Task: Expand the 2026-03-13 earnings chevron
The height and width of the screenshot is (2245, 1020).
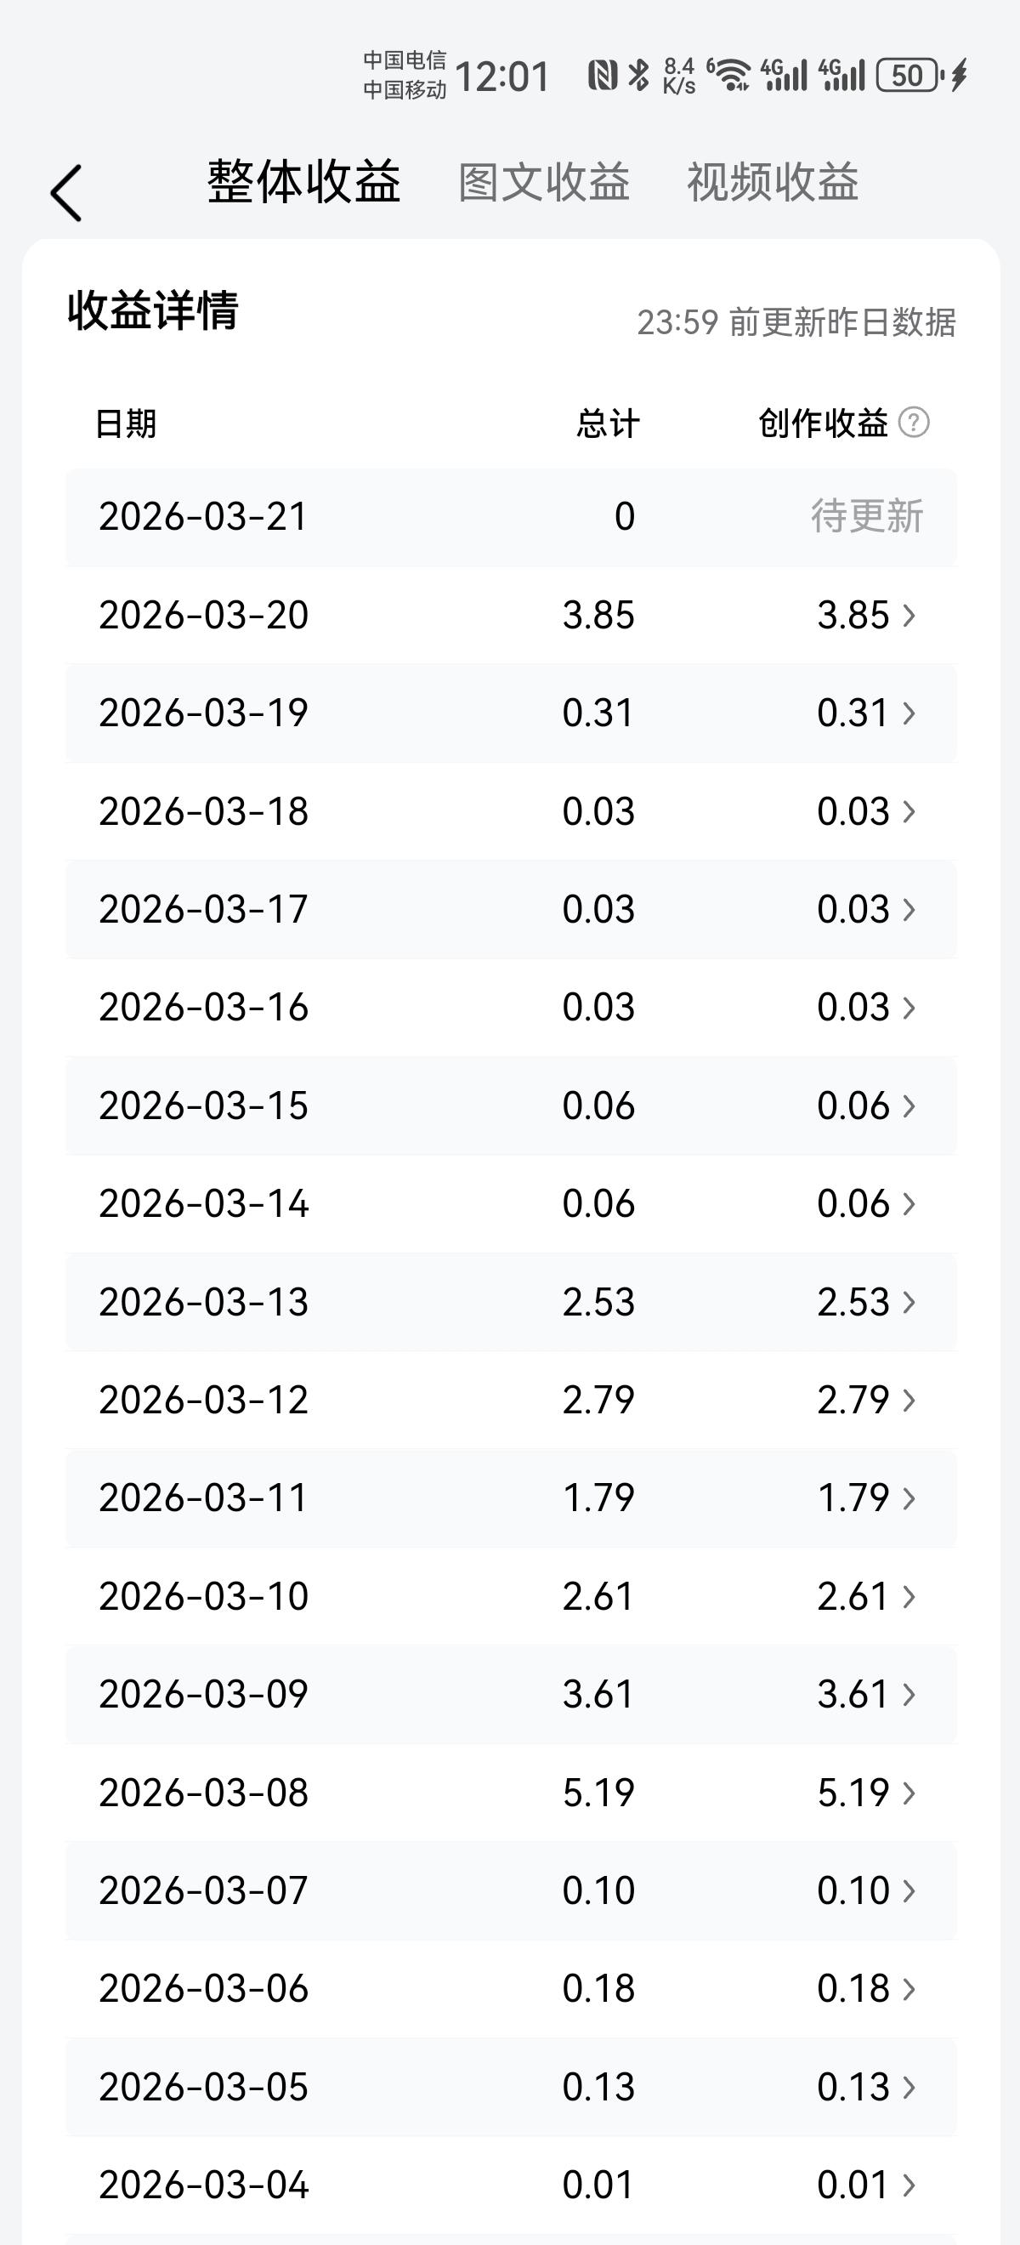Action: [x=909, y=1302]
